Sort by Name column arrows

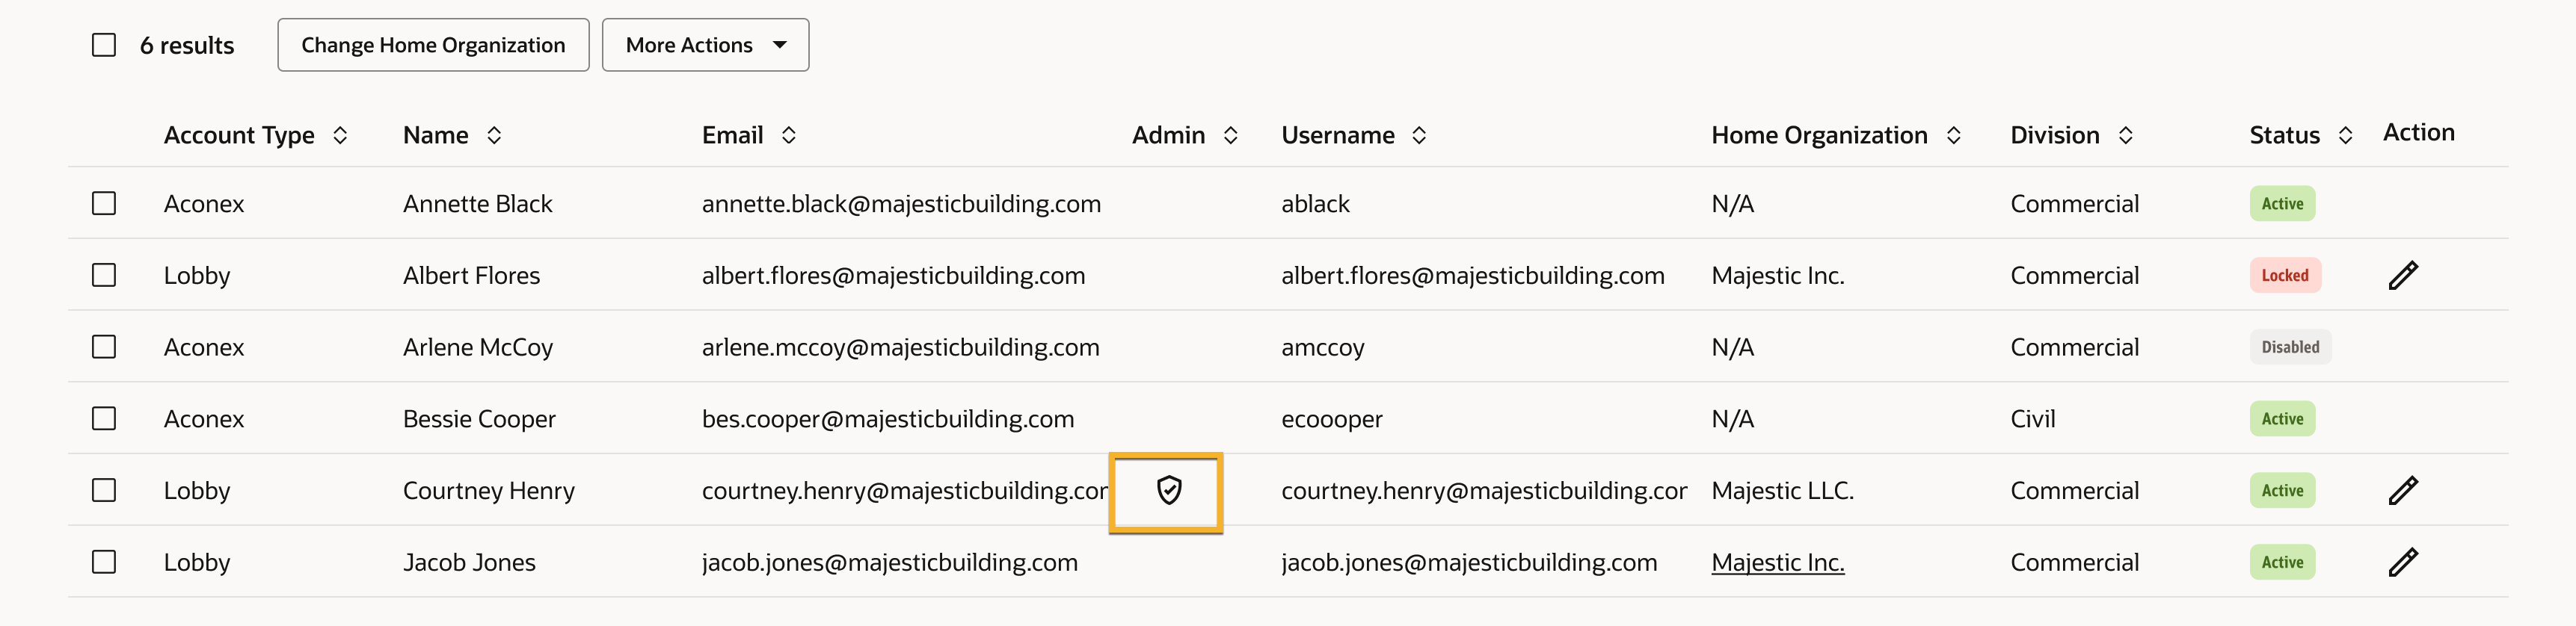coord(494,134)
